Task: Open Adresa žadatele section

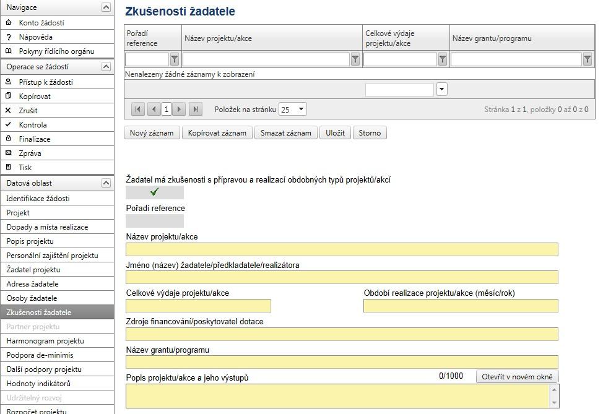Action: (x=58, y=283)
